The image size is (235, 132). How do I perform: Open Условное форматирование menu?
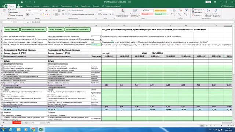(x=123, y=13)
